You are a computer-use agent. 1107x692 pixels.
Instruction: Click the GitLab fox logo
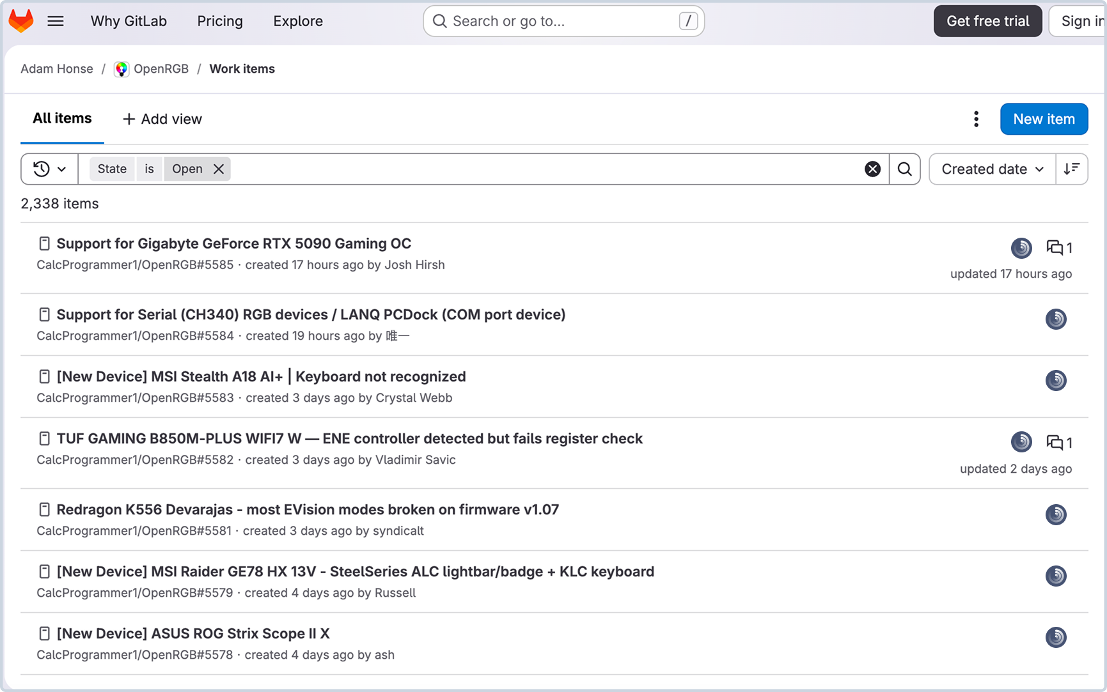pos(21,20)
